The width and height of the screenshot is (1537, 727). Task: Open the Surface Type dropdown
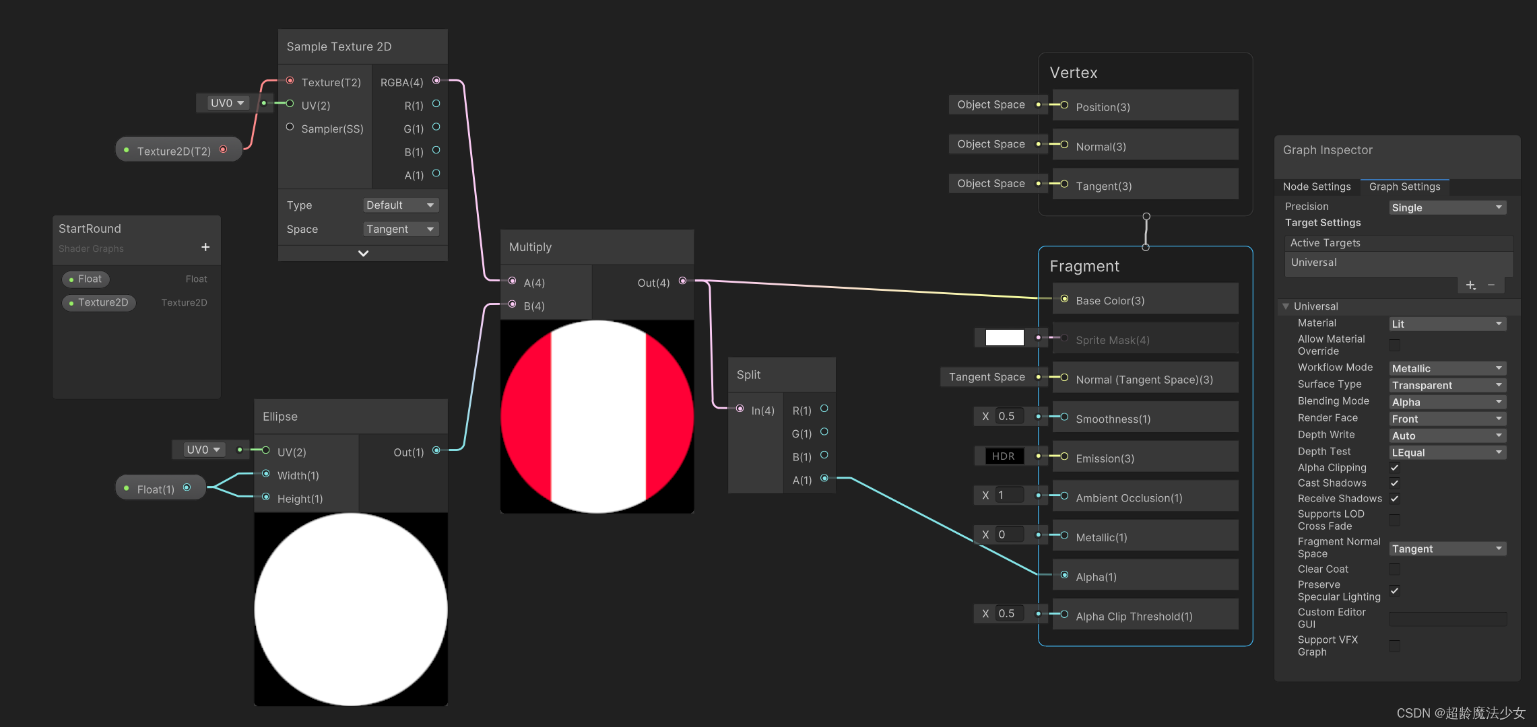click(x=1446, y=384)
